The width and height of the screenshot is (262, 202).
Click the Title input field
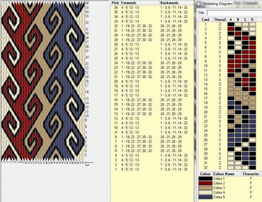234,13
